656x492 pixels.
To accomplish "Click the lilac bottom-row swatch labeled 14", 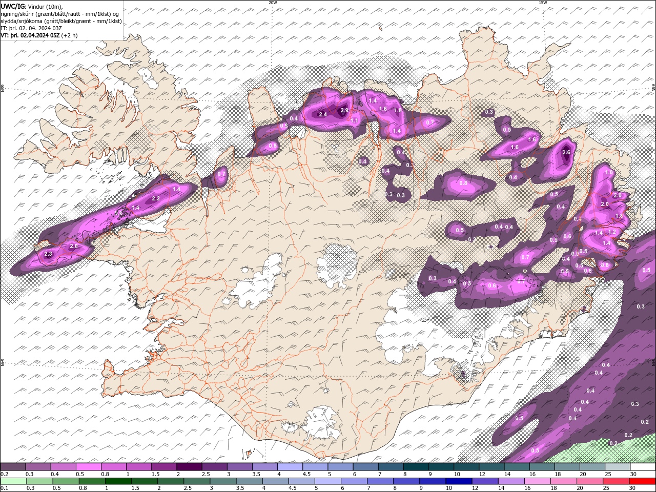I will [x=511, y=481].
